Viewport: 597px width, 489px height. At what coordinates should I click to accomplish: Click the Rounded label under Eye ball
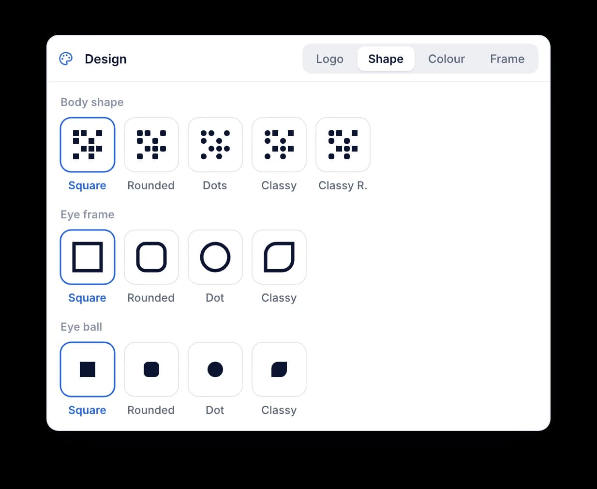pos(151,410)
